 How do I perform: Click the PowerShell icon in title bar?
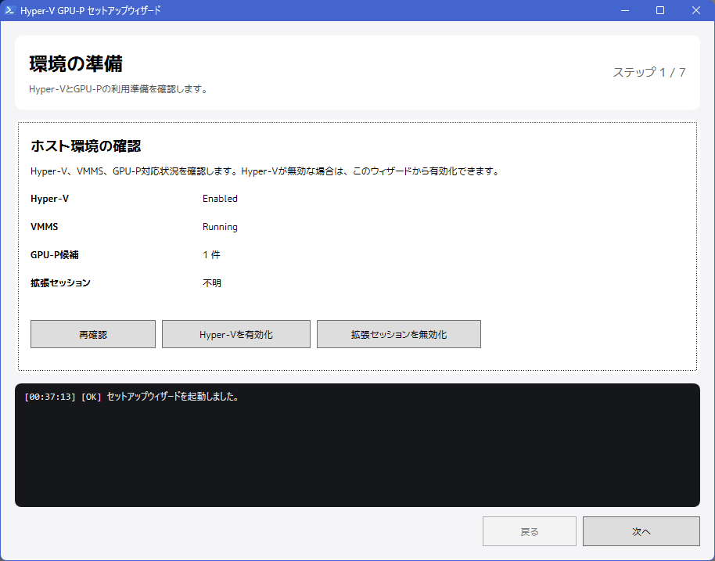pos(9,10)
